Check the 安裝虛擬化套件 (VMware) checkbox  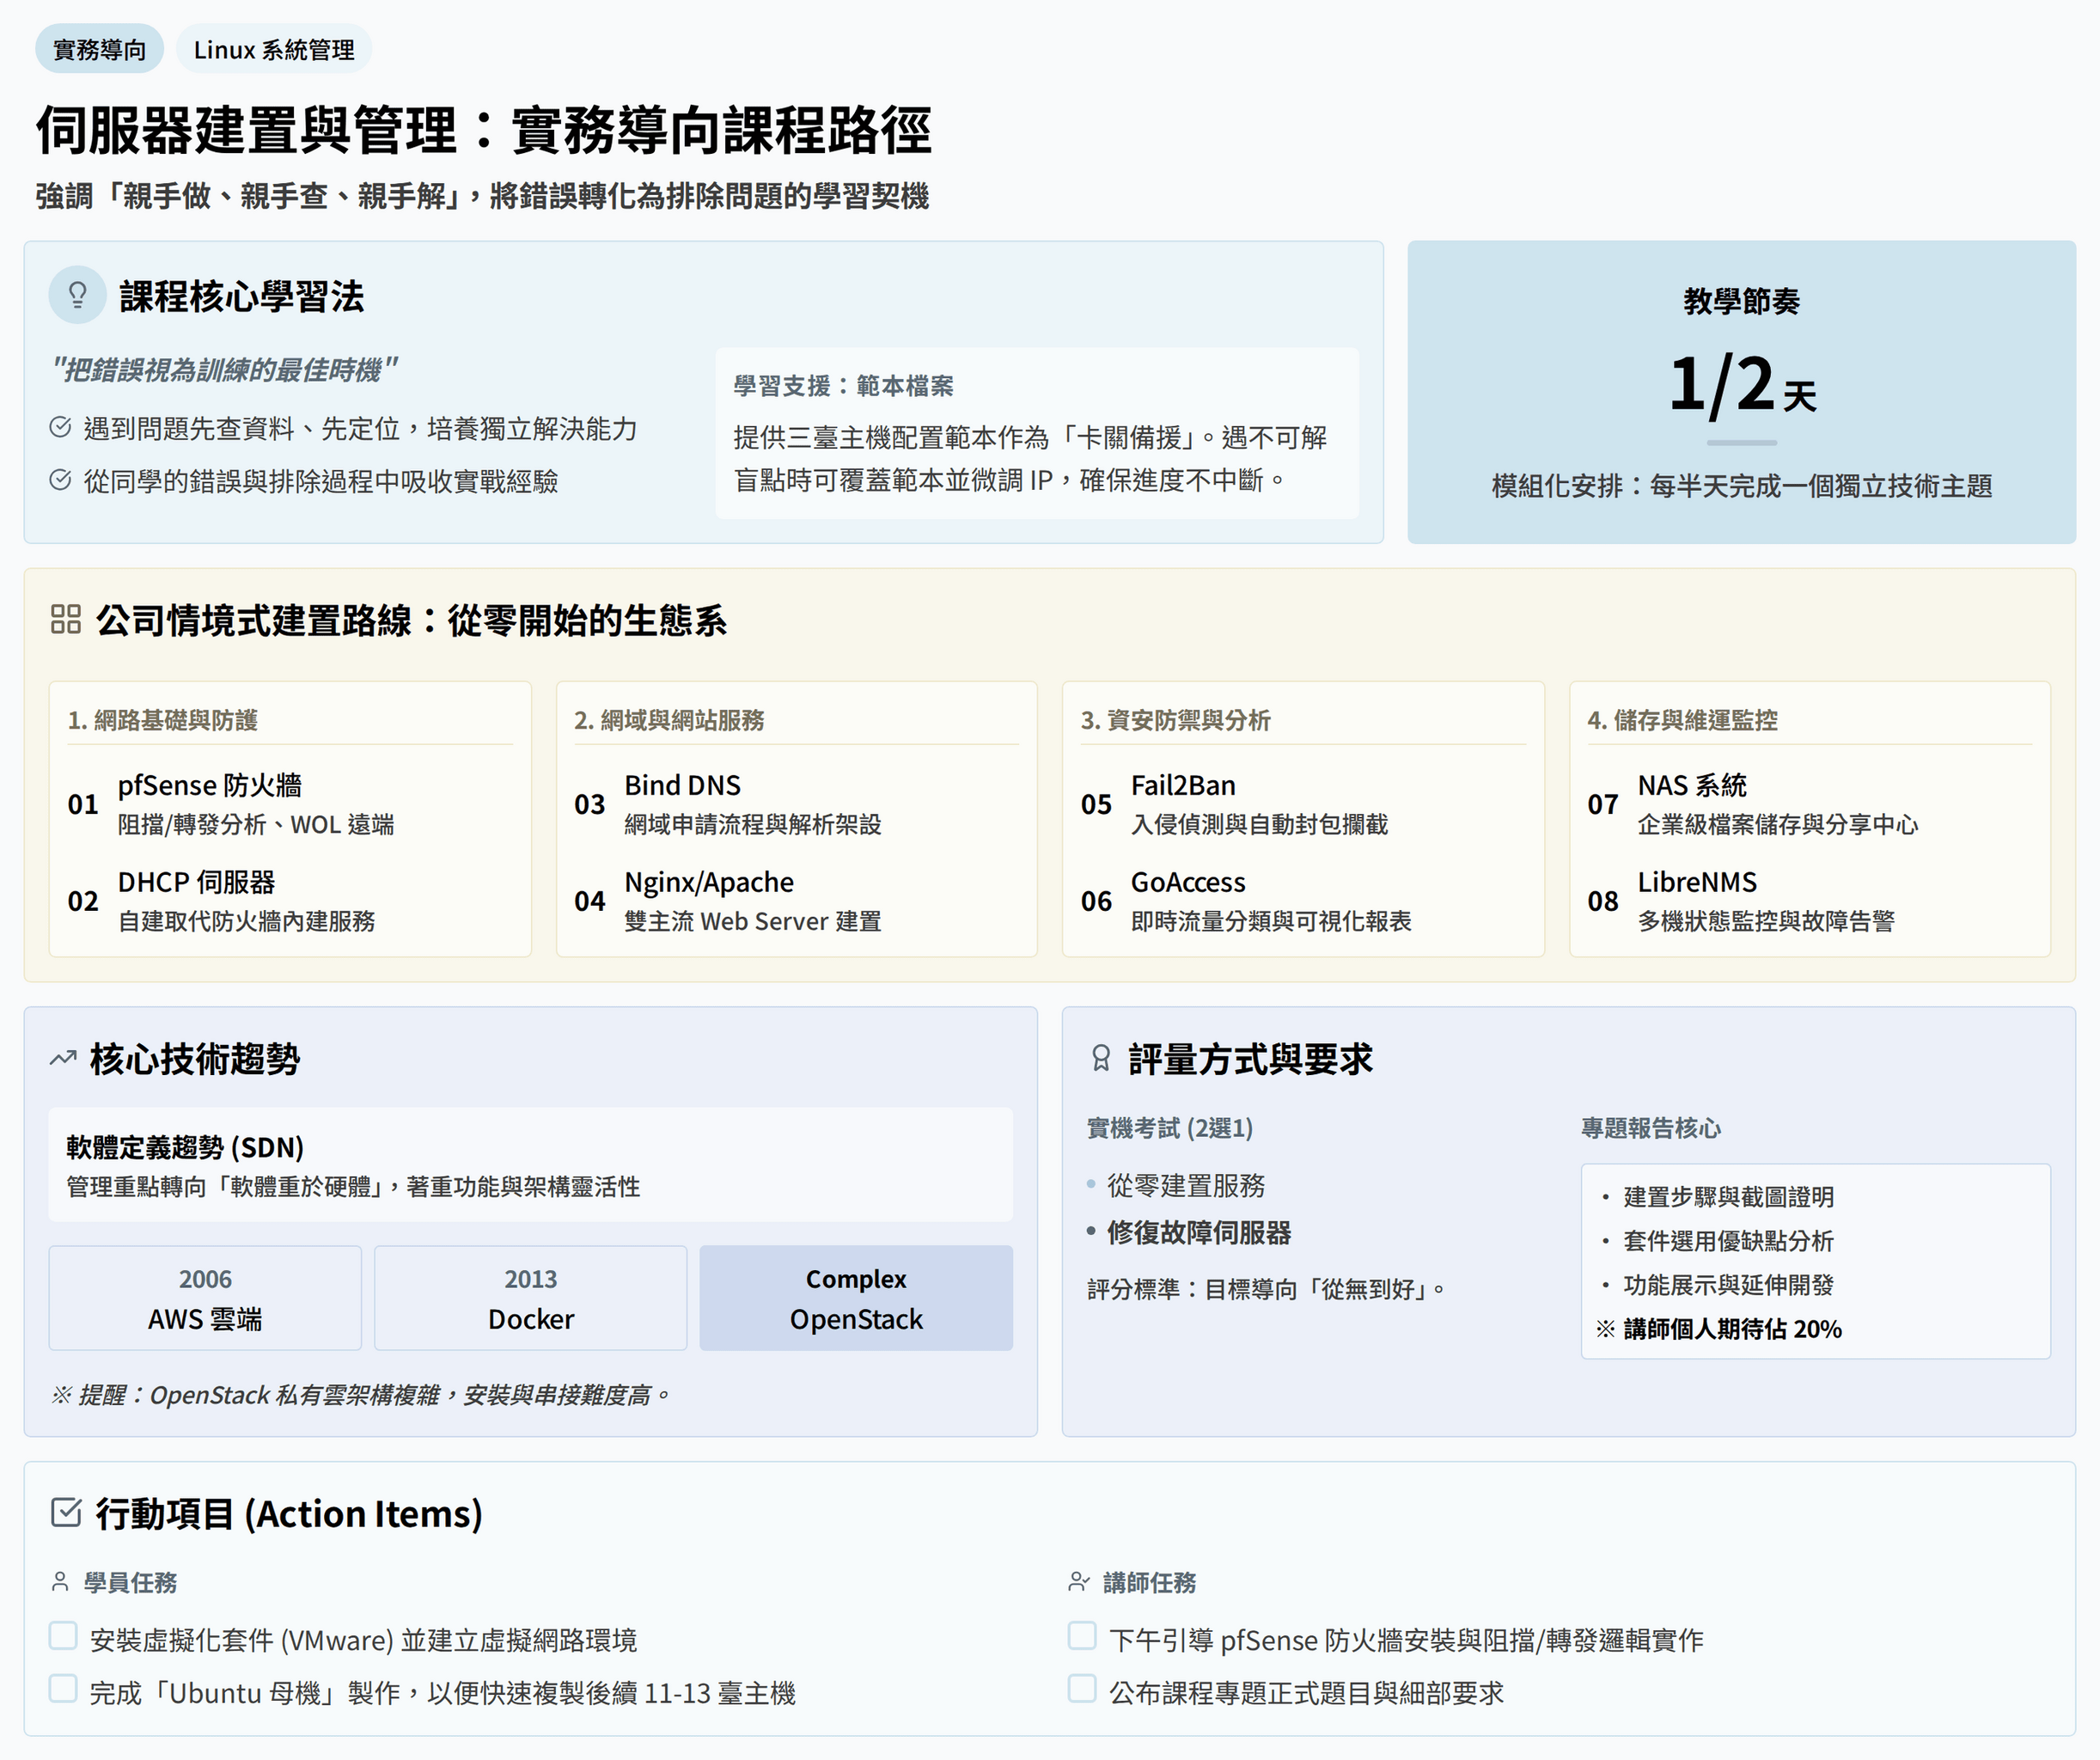pos(63,1636)
